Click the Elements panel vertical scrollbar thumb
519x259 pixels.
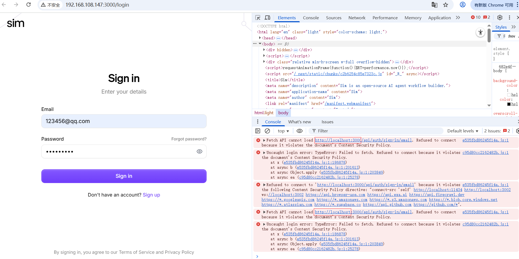(489, 35)
